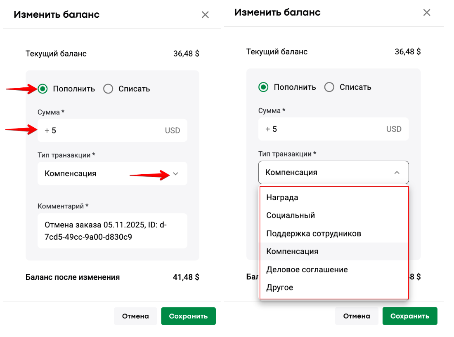Select Пополнить radio in left dialog
This screenshot has height=337, width=454.
[43, 89]
